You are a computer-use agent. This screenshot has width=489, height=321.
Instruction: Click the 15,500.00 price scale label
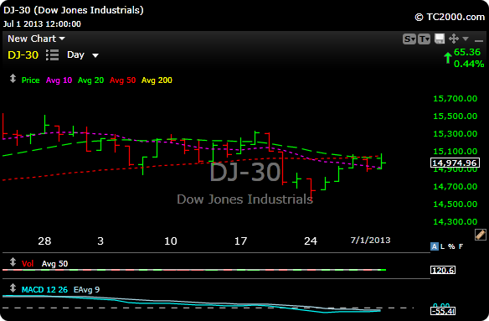(x=456, y=116)
